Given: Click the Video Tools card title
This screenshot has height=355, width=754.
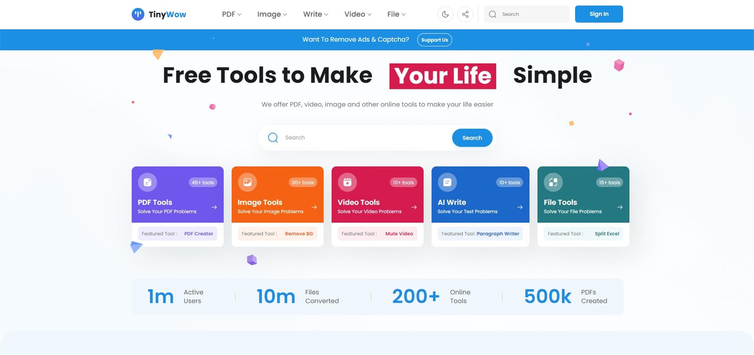Looking at the screenshot, I should click(x=359, y=202).
